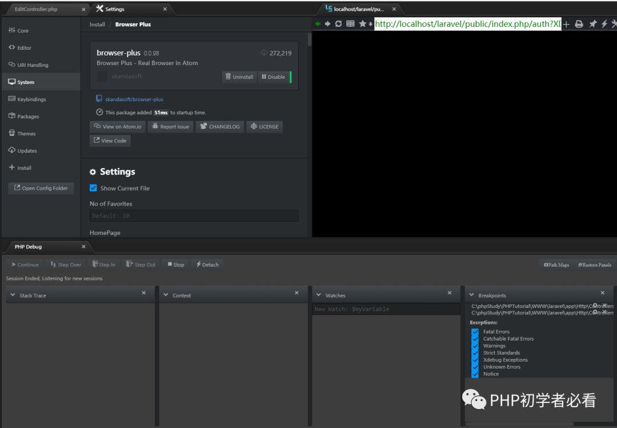Image resolution: width=617 pixels, height=428 pixels.
Task: Click the Uninstall button for browser-plus
Action: (x=239, y=77)
